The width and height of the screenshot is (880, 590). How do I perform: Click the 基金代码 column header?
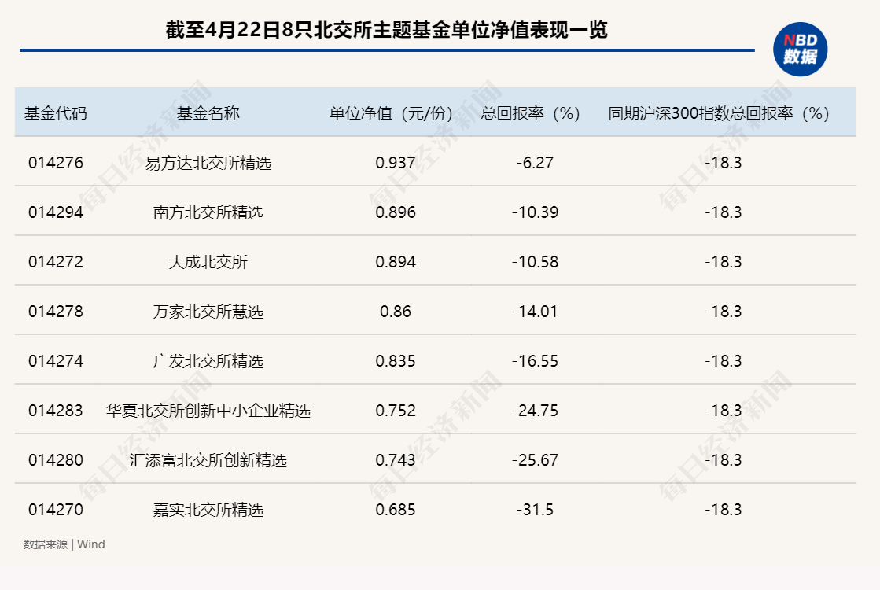point(56,113)
